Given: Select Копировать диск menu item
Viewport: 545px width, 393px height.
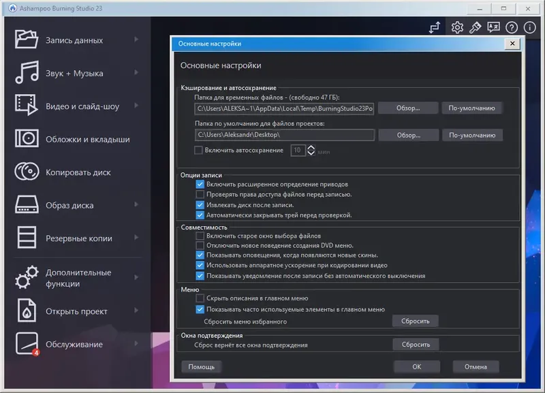Looking at the screenshot, I should coord(78,172).
